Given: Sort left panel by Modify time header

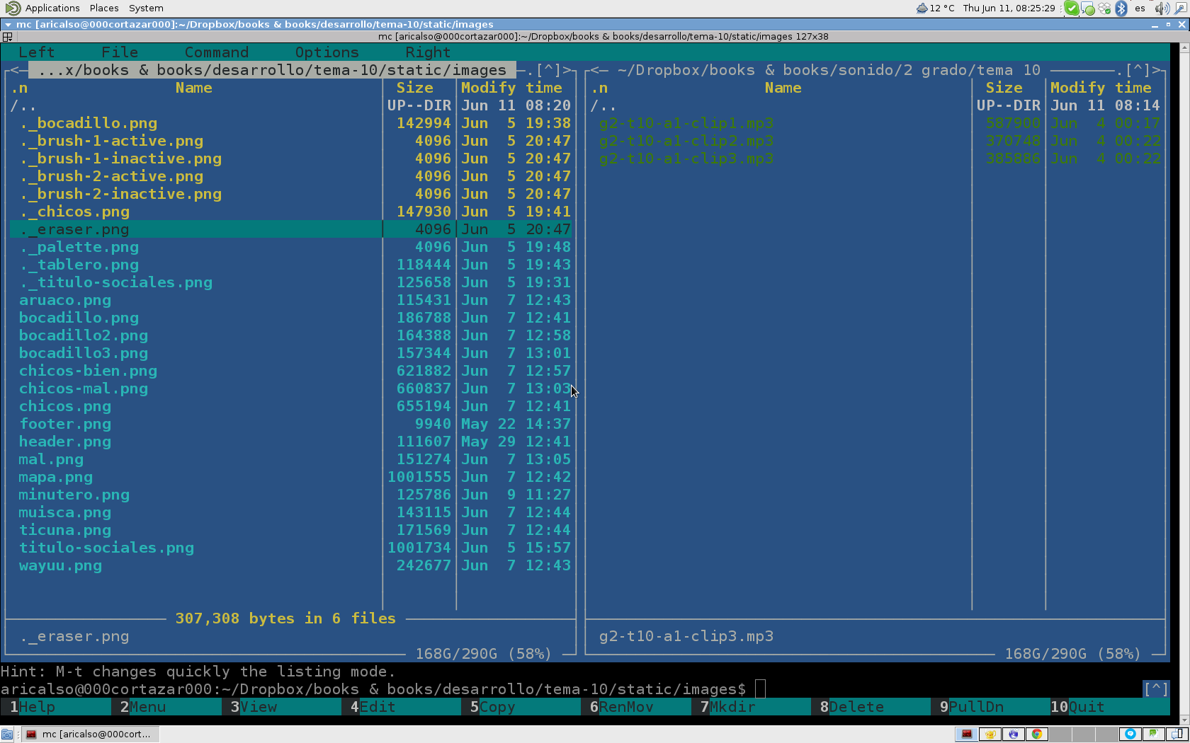Looking at the screenshot, I should (511, 88).
